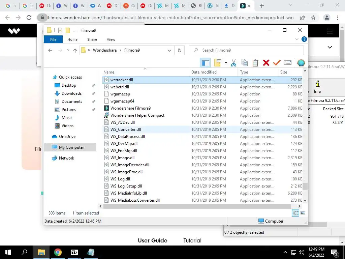
Task: Open the Wondershare site hamburger menu
Action: point(330,31)
